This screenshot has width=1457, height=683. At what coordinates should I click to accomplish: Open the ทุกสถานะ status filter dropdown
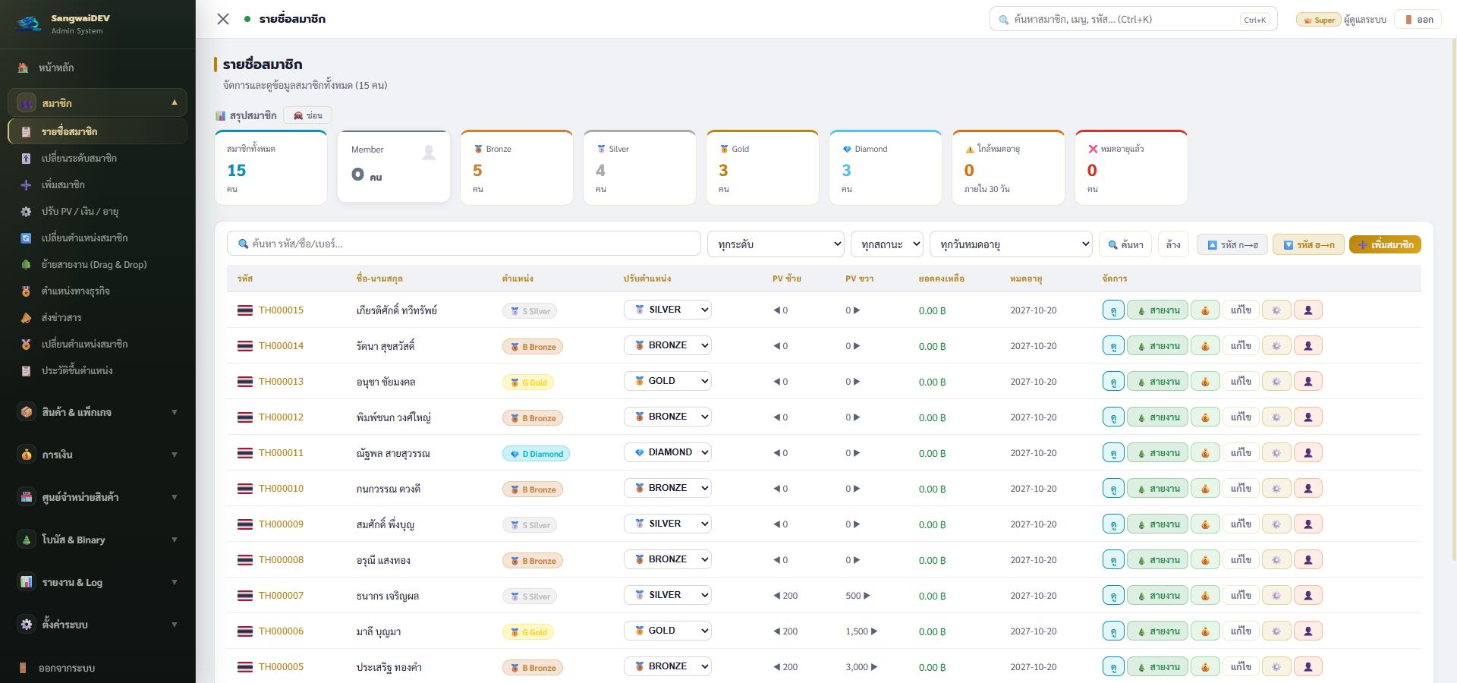tap(887, 244)
